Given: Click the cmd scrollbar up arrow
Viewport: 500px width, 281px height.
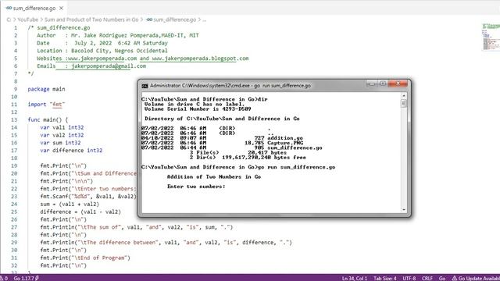Looking at the screenshot, I should [404, 95].
